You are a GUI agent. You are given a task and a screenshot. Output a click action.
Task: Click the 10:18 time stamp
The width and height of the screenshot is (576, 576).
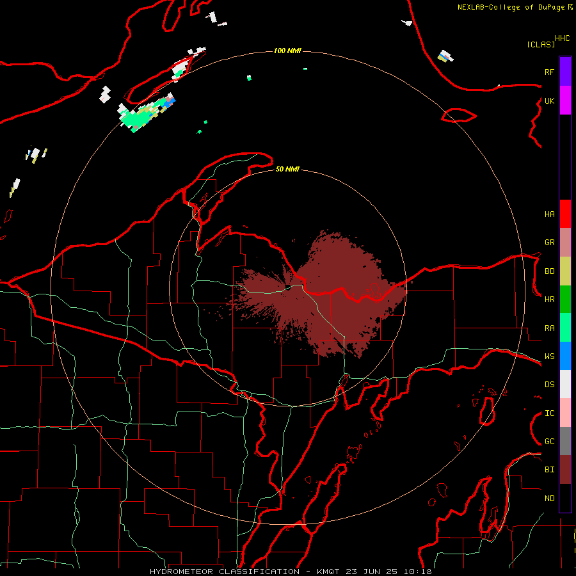coord(418,572)
